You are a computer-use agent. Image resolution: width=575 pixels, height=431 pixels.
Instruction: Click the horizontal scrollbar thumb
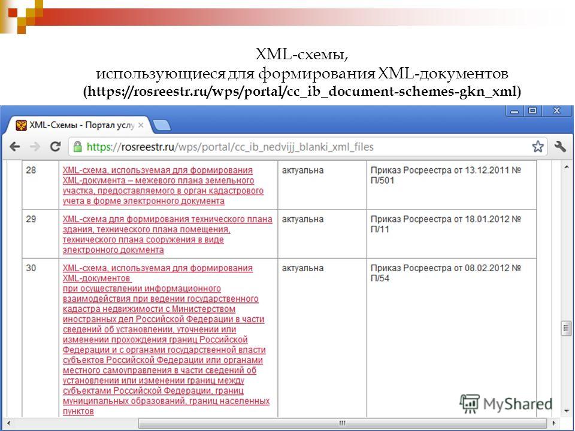[343, 423]
